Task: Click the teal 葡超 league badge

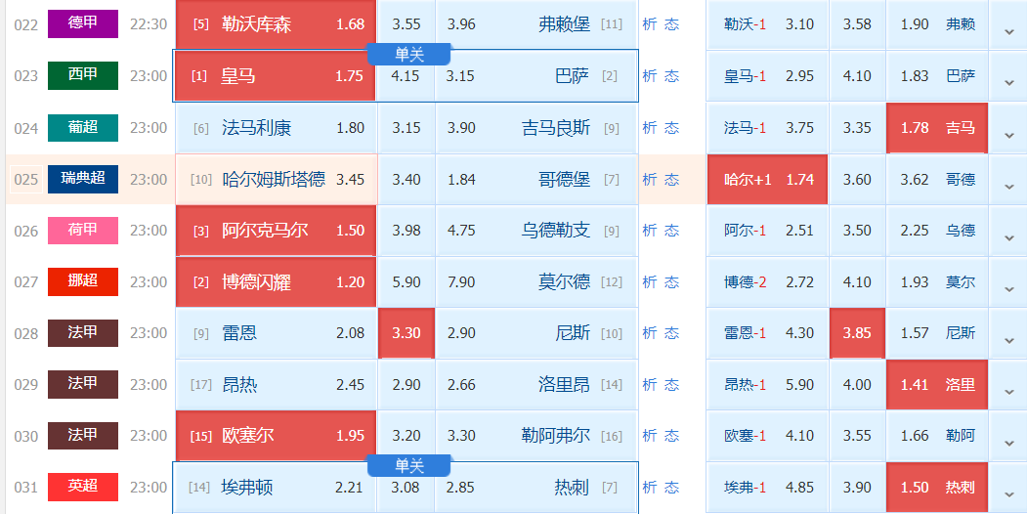Action: (83, 127)
